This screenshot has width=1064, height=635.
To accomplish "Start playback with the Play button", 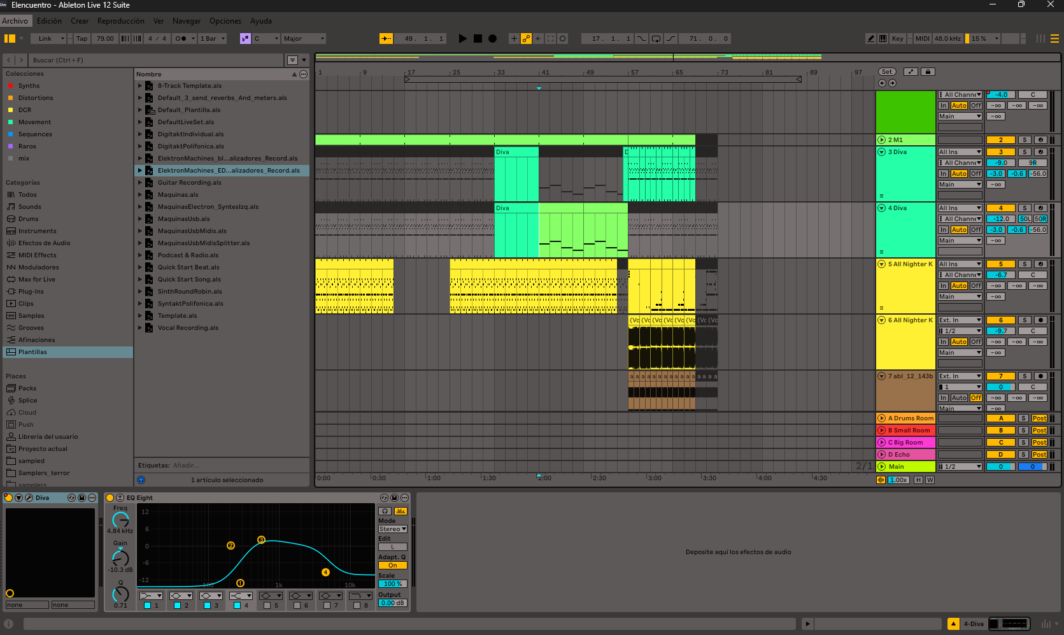I will (463, 39).
